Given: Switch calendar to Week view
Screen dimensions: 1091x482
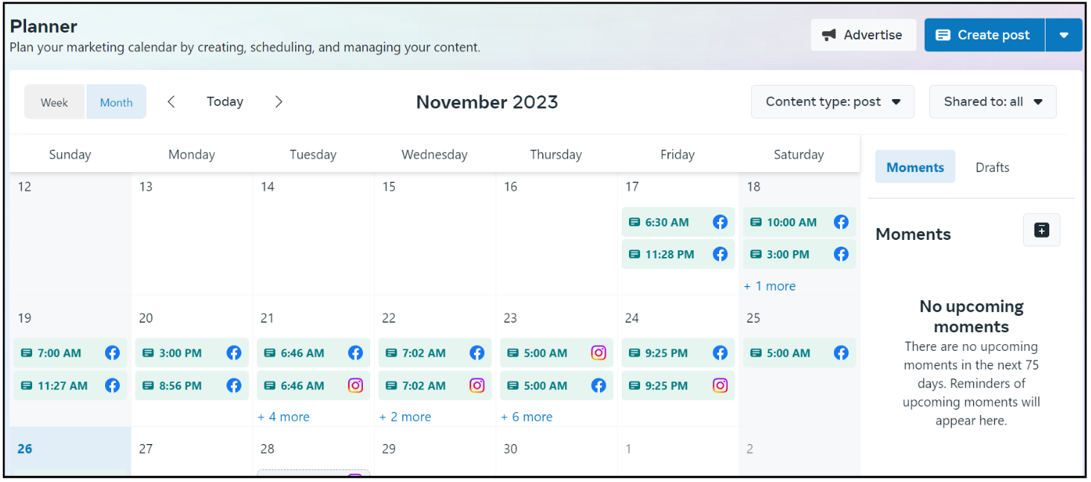Looking at the screenshot, I should click(x=54, y=102).
